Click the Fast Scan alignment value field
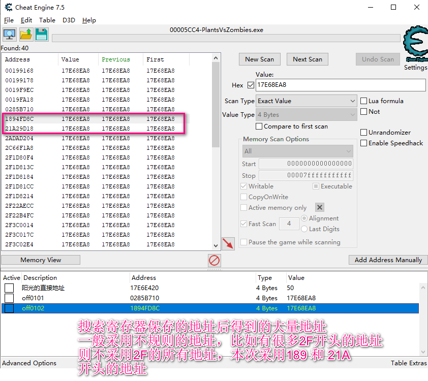The height and width of the screenshot is (381, 428). pos(289,224)
